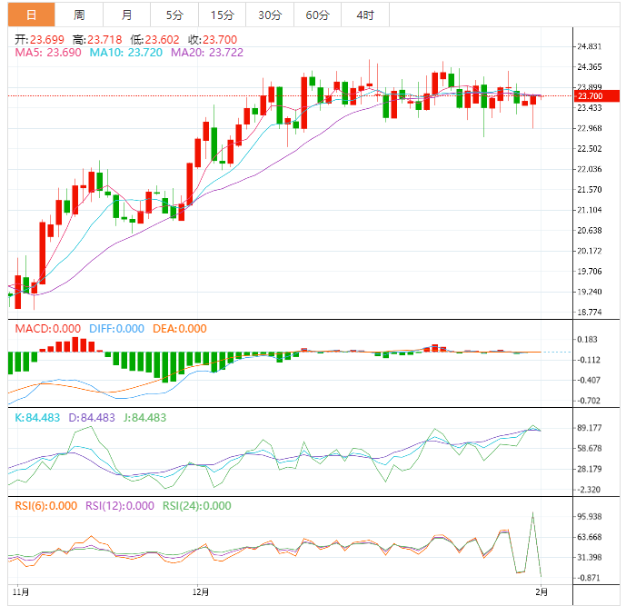This screenshot has height=606, width=626.
Task: Open the 4时 timeframe tab
Action: pyautogui.click(x=365, y=15)
